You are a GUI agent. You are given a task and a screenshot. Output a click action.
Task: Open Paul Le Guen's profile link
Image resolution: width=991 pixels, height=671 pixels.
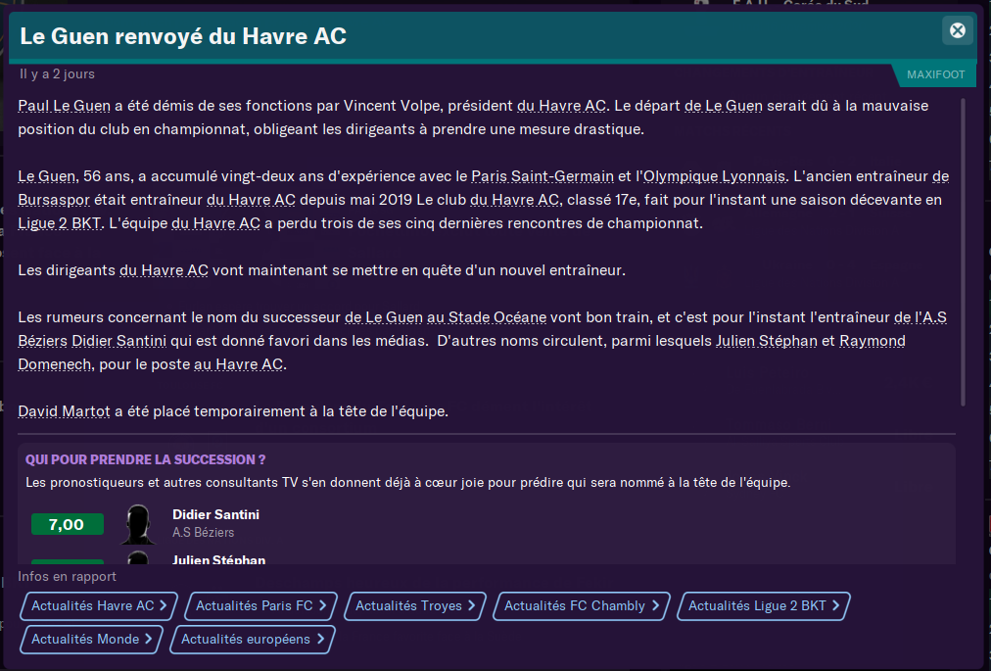coord(65,106)
